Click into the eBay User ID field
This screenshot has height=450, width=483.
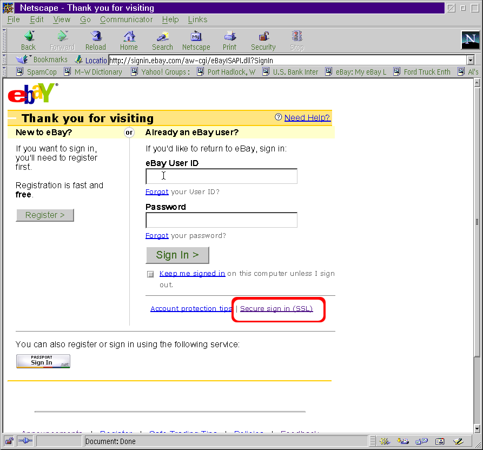(x=221, y=176)
